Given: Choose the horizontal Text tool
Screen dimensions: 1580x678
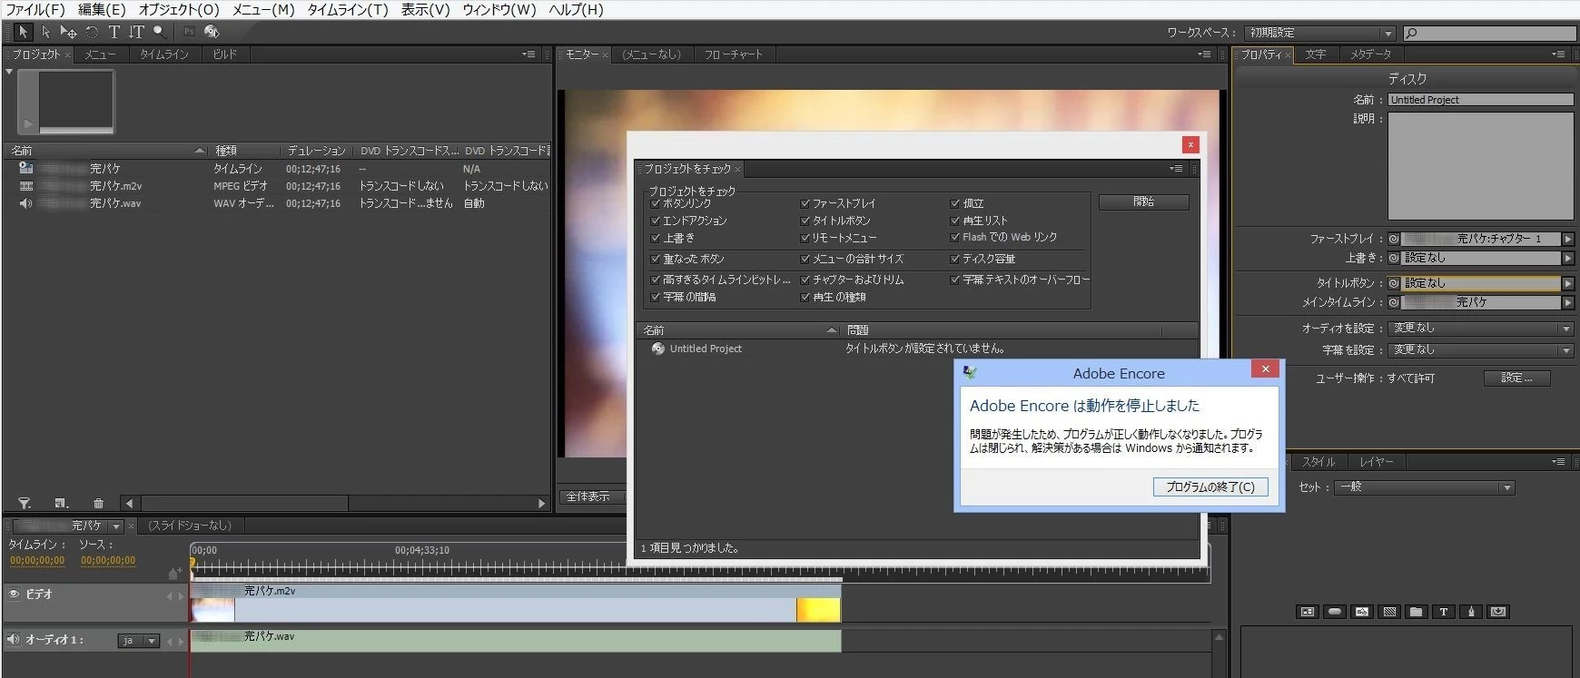Looking at the screenshot, I should click(114, 32).
